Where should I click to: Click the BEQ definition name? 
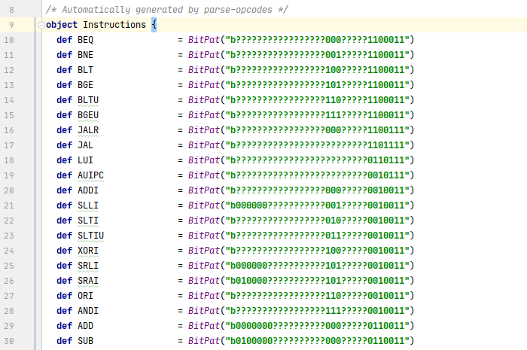(85, 40)
